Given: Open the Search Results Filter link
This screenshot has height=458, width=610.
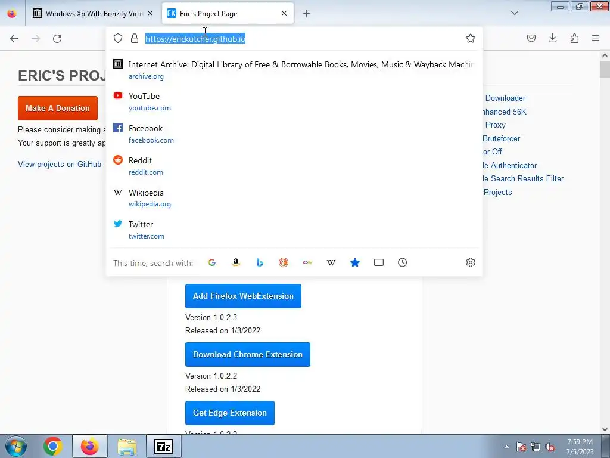Looking at the screenshot, I should (522, 178).
